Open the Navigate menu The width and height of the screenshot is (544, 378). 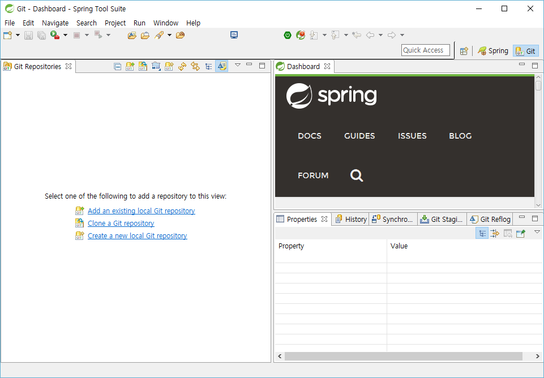tap(55, 23)
